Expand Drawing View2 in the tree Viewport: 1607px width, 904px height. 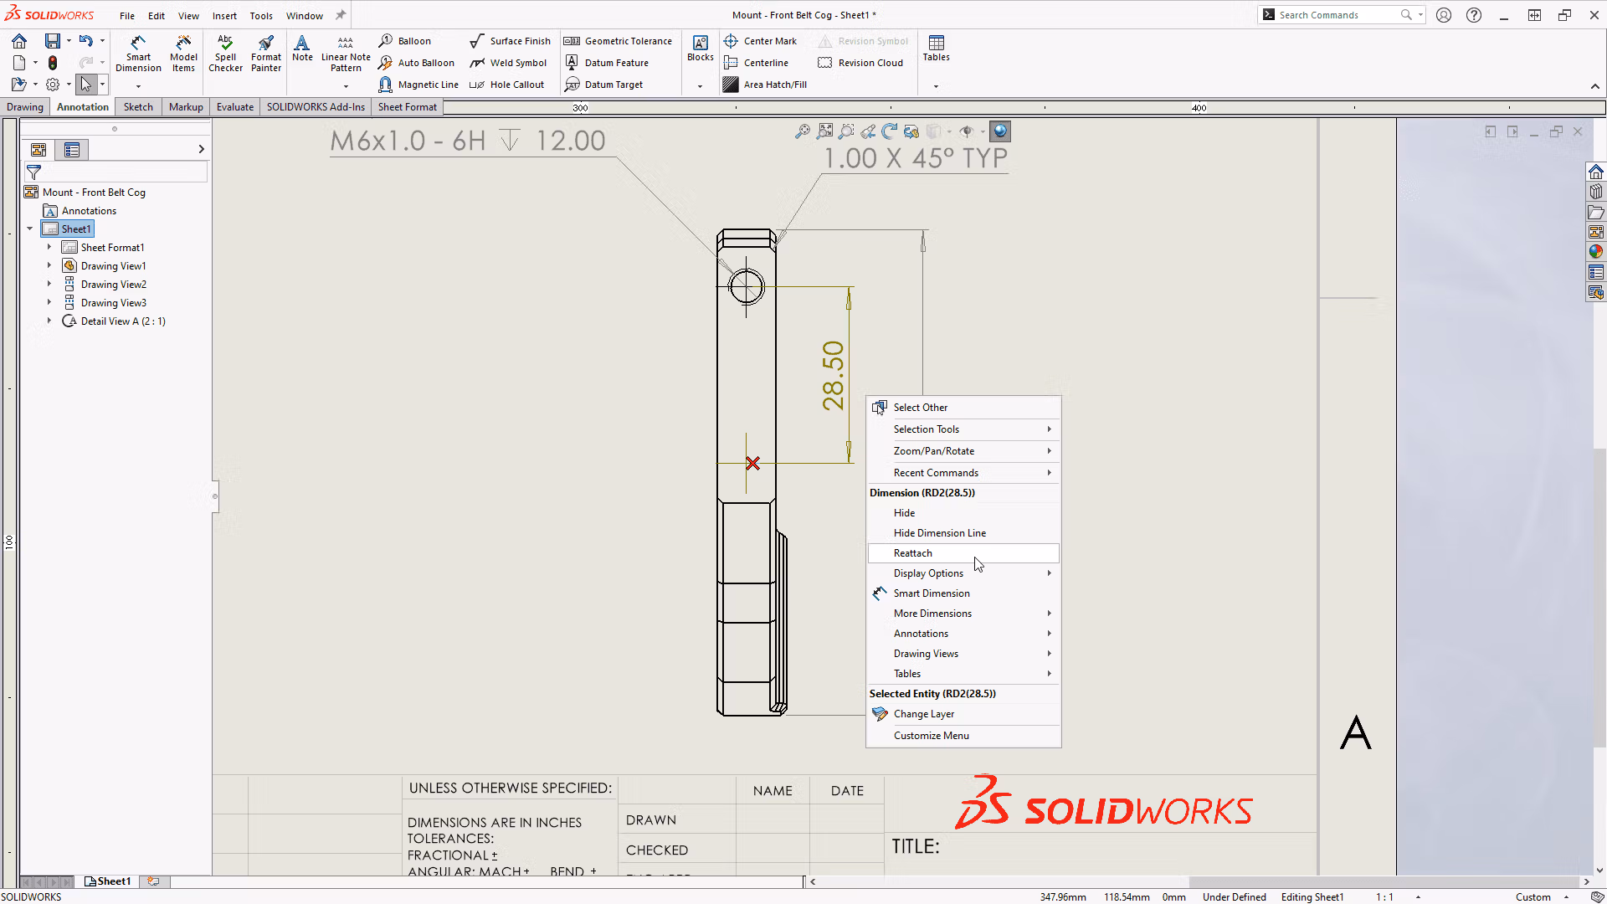click(x=49, y=285)
